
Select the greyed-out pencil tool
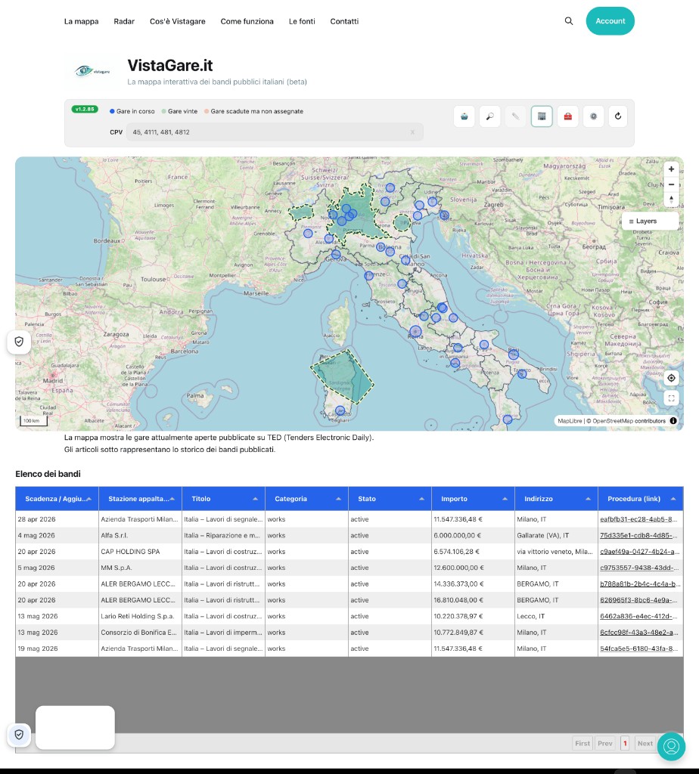[516, 116]
